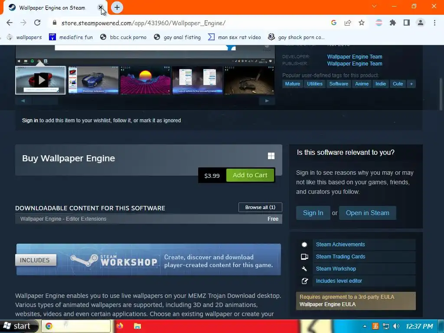Select the synthwave sunset screenshot thumbnail
The width and height of the screenshot is (444, 333).
pos(145,80)
